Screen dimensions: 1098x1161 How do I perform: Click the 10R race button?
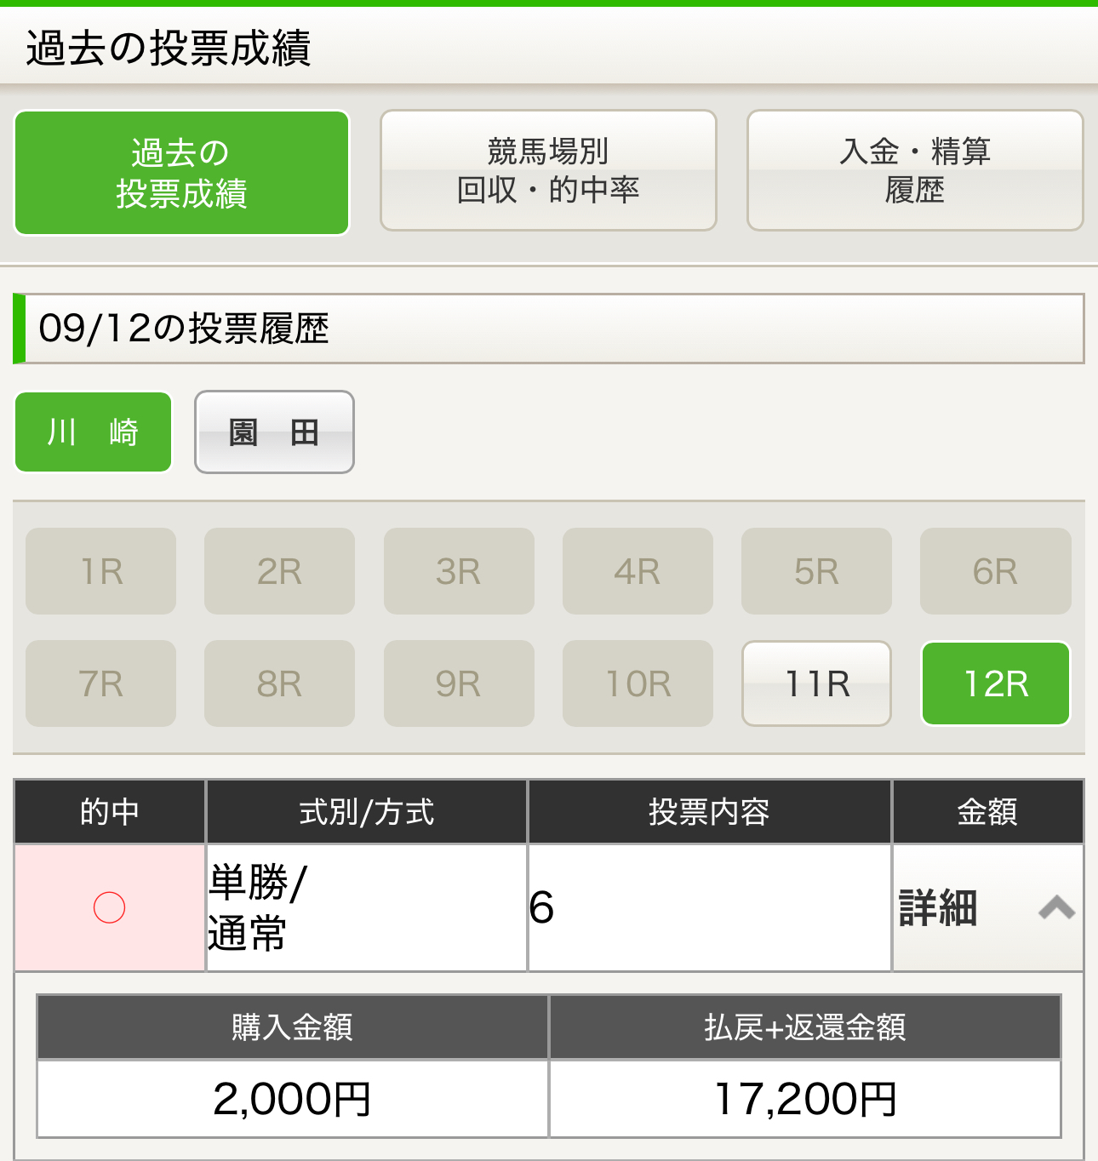click(638, 683)
